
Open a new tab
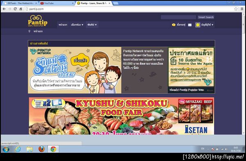pyautogui.click(x=116, y=3)
